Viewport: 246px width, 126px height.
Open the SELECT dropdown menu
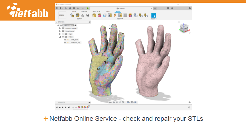coord(154,19)
